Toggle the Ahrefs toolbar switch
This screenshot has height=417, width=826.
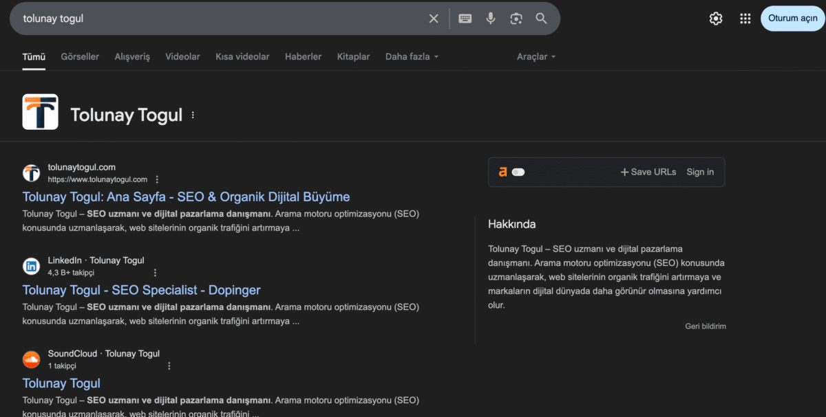(x=518, y=172)
